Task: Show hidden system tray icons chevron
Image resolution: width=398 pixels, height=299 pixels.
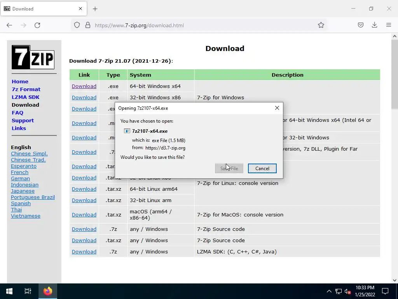Action: pos(329,291)
